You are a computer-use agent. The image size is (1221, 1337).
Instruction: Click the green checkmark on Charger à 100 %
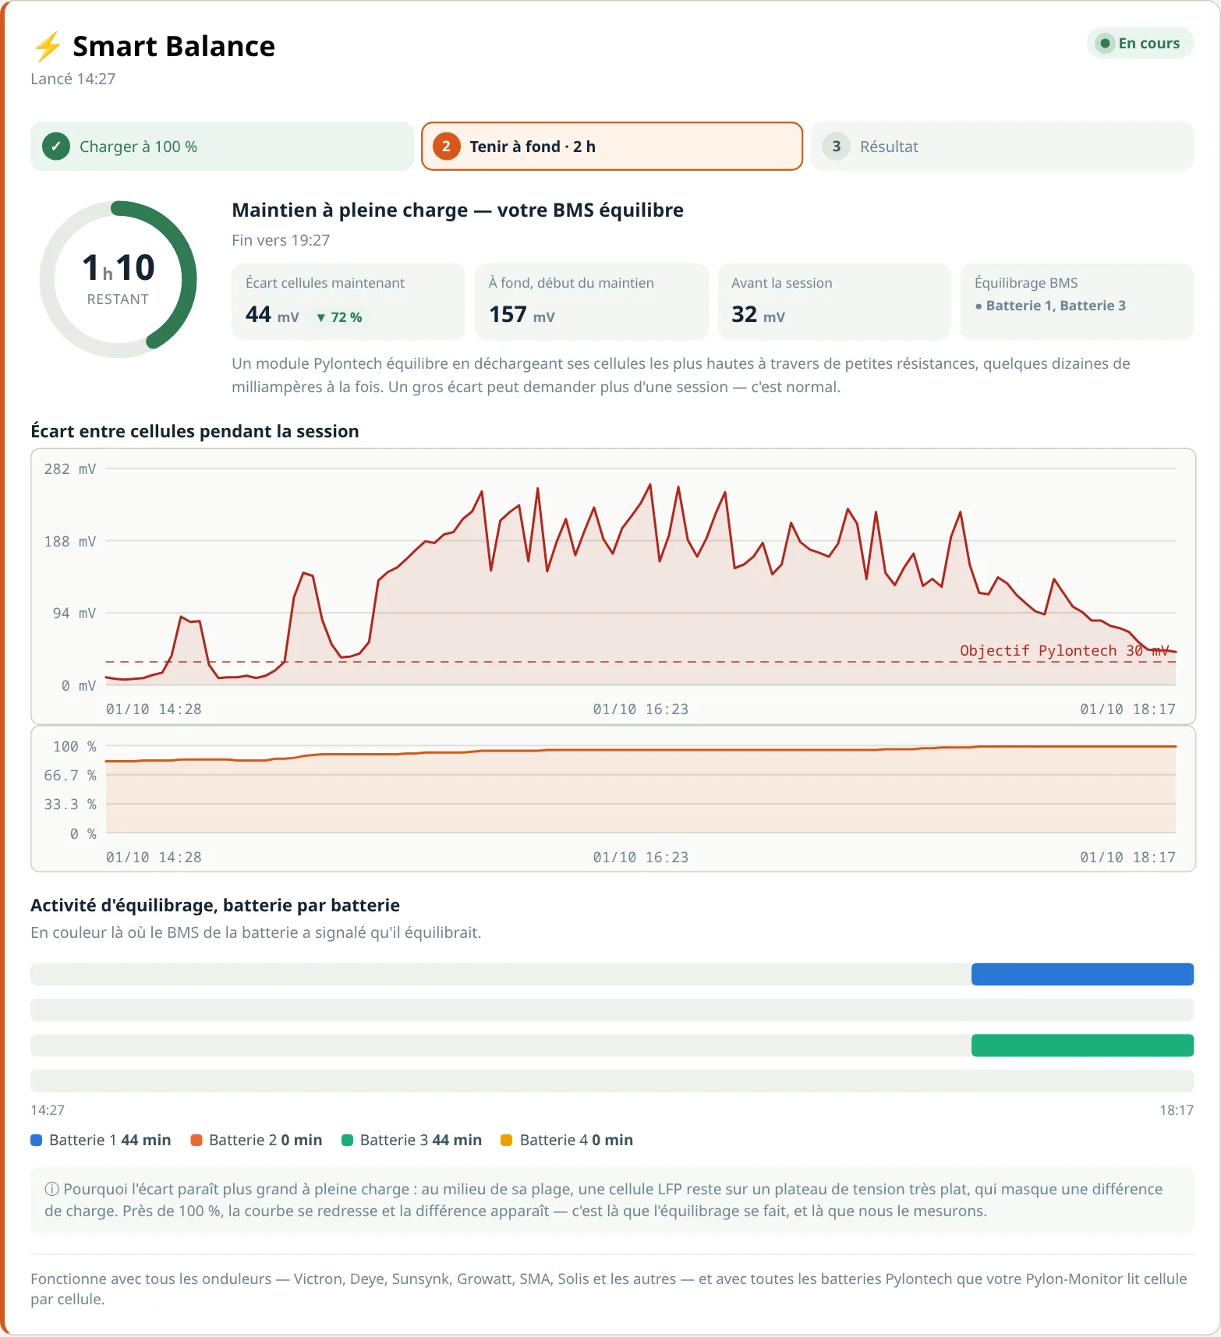(x=56, y=147)
